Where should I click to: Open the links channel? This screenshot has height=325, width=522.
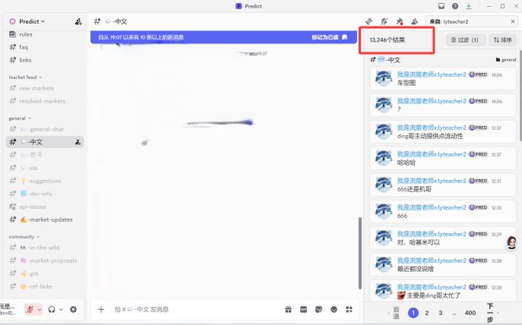click(45, 60)
